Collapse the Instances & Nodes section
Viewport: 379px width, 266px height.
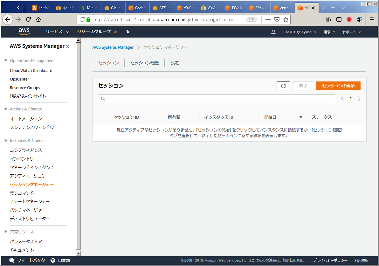click(6, 141)
